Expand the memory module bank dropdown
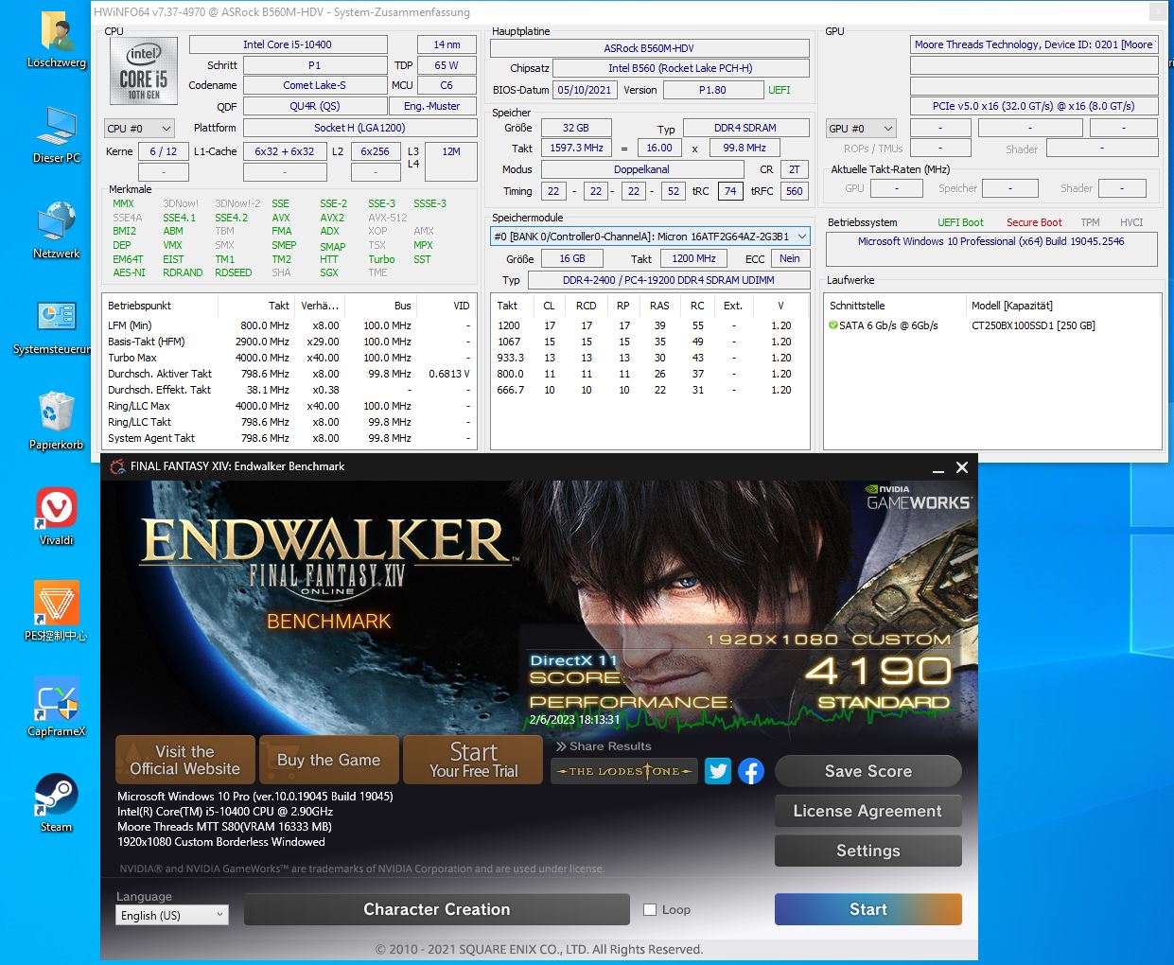 (x=651, y=237)
